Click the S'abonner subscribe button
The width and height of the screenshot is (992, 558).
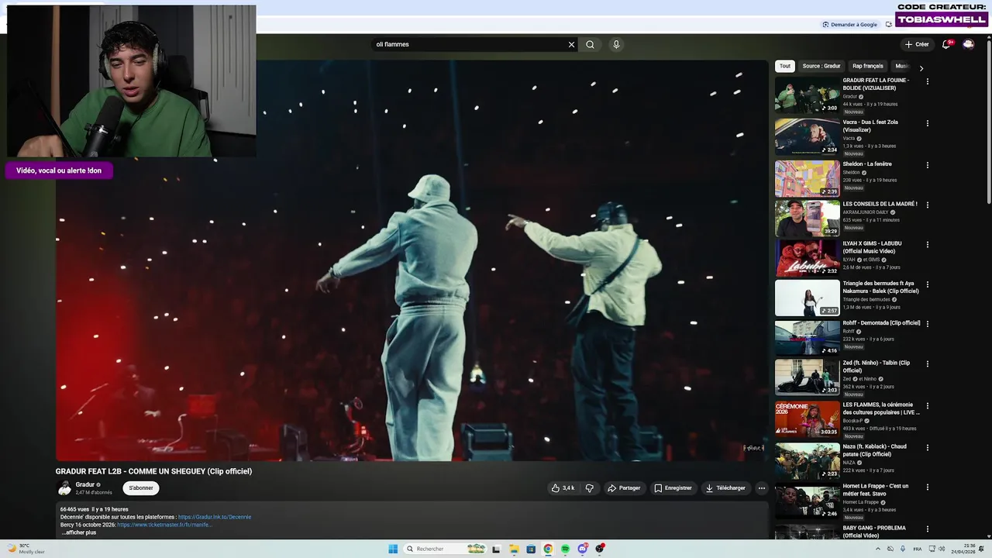[141, 488]
